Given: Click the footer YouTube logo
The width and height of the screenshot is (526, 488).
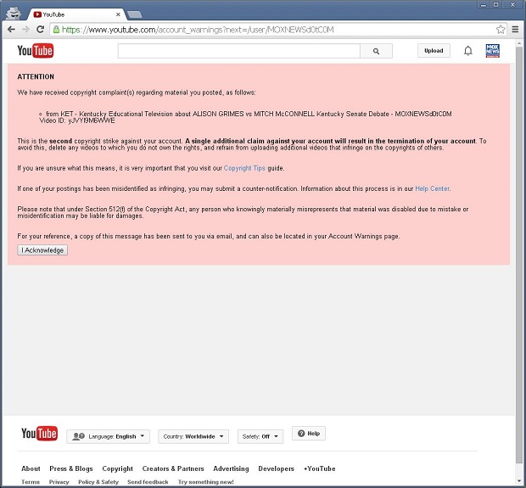Looking at the screenshot, I should 39,435.
